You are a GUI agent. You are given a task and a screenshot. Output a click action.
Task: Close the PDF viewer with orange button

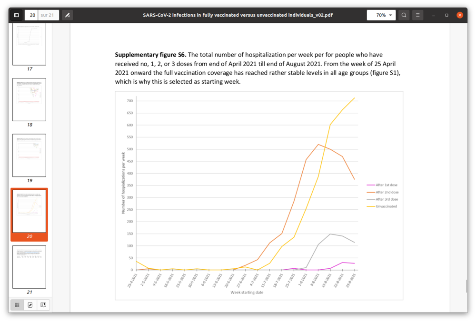(460, 15)
